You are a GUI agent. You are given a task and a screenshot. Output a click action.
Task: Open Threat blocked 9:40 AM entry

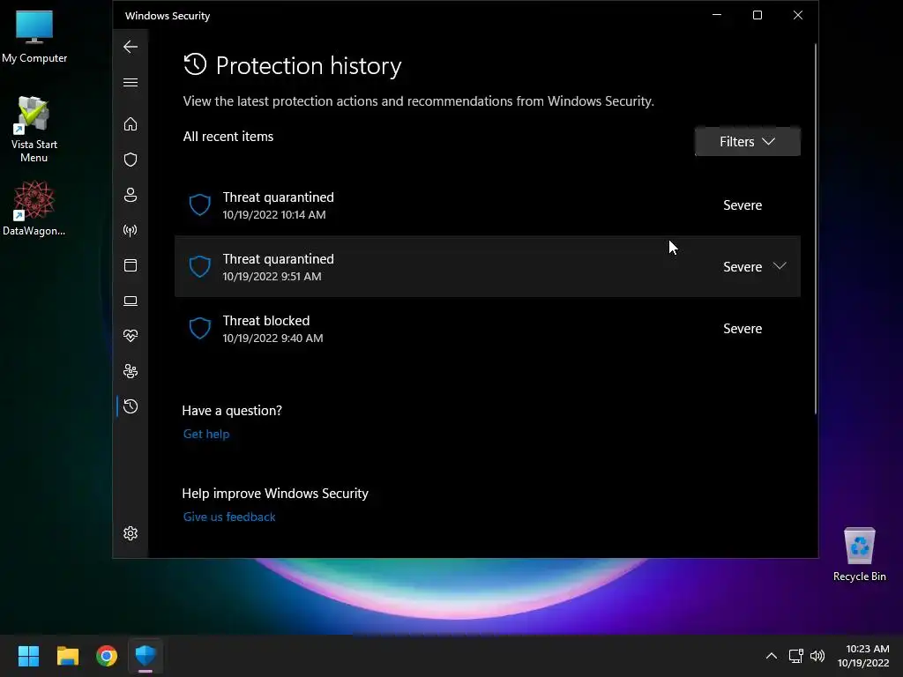(x=487, y=328)
